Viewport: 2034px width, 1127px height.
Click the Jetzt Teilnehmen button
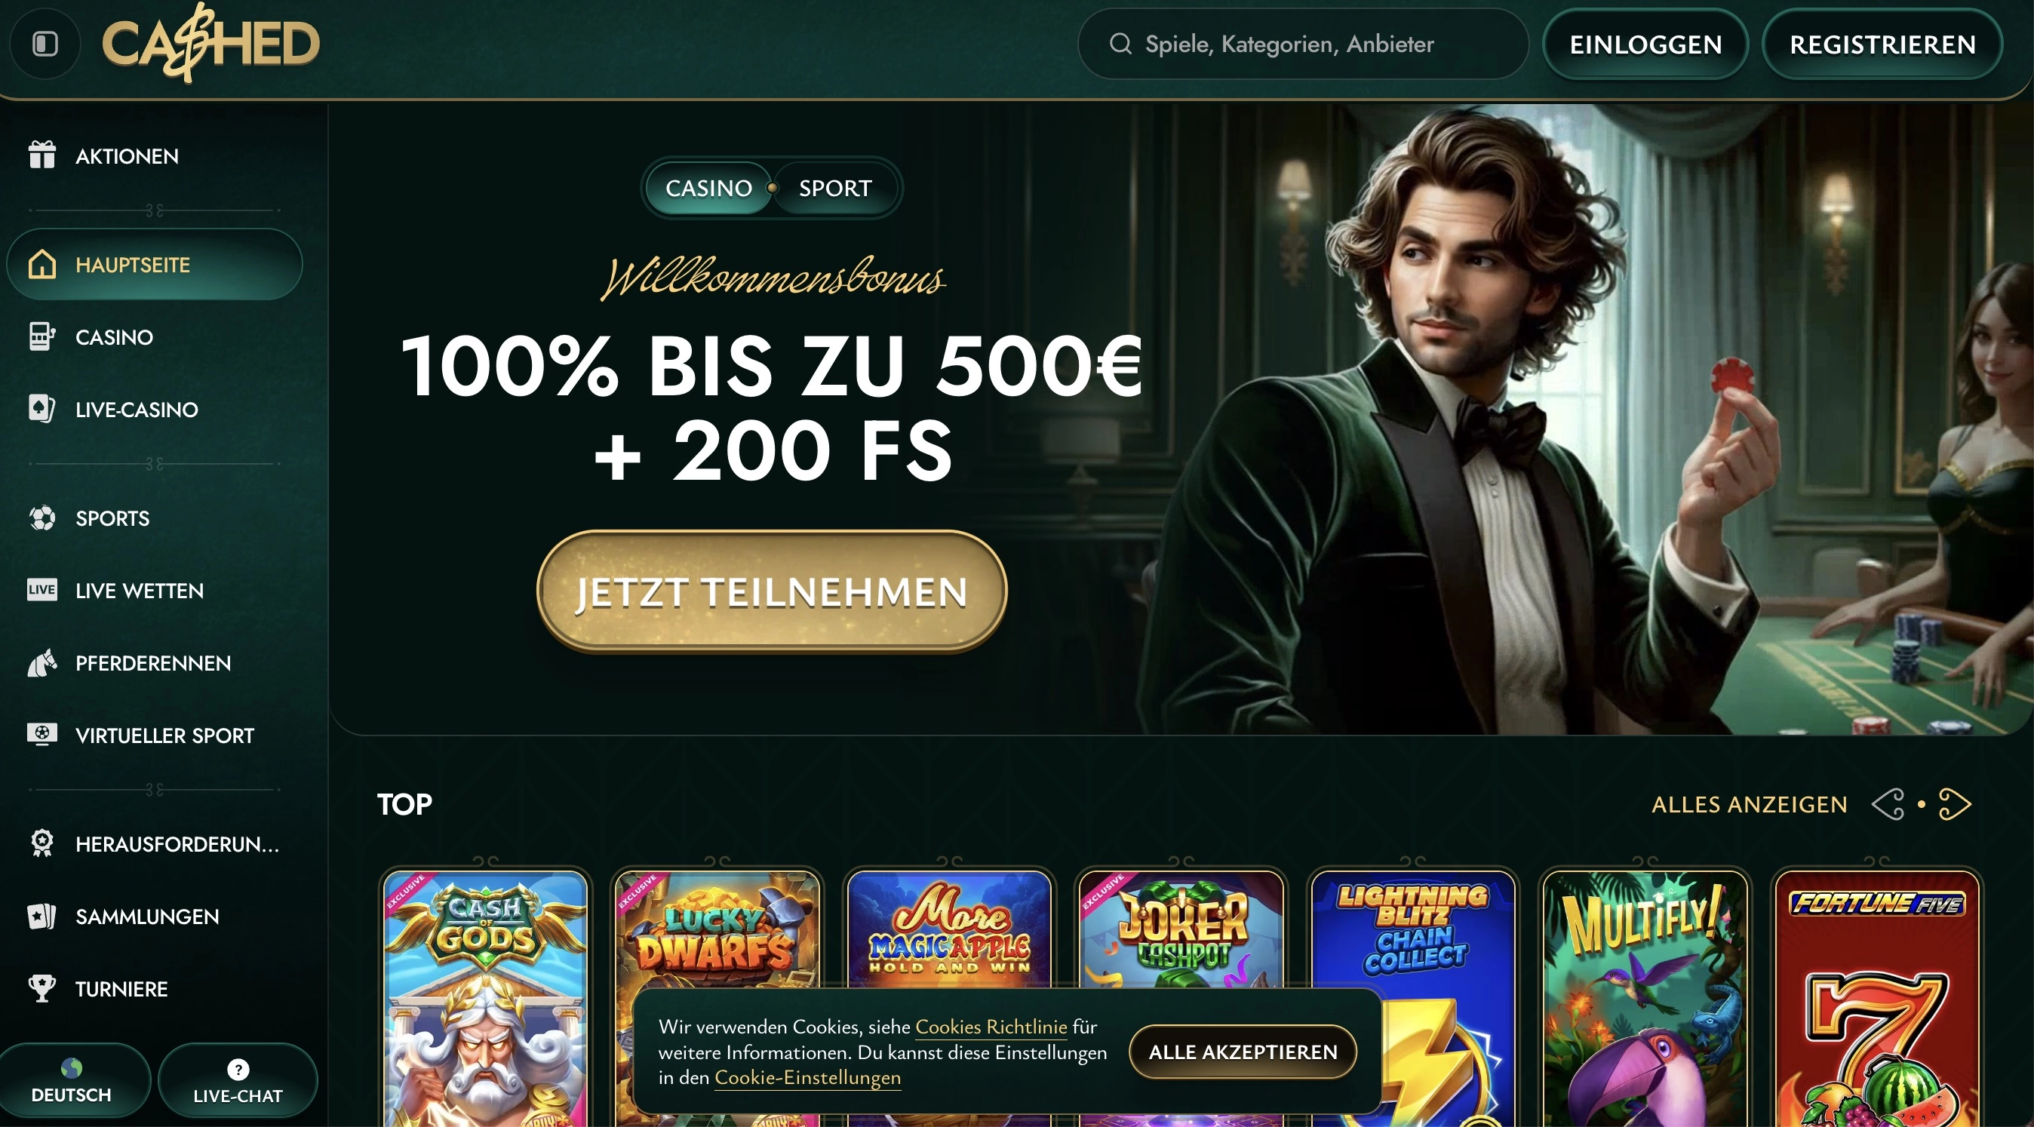(772, 591)
